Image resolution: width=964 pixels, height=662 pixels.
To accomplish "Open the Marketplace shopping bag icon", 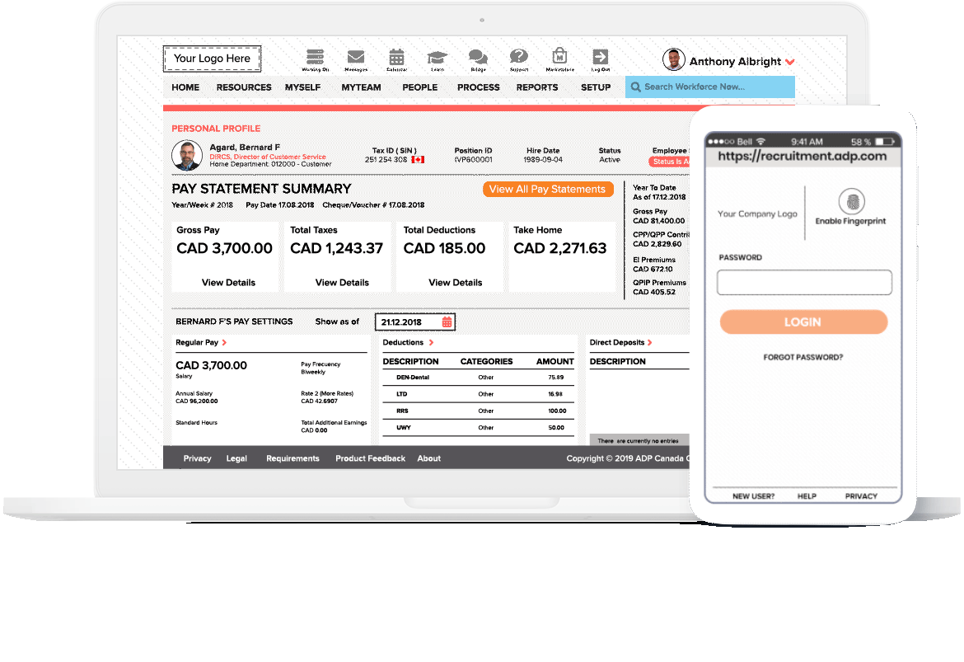I will pyautogui.click(x=560, y=57).
